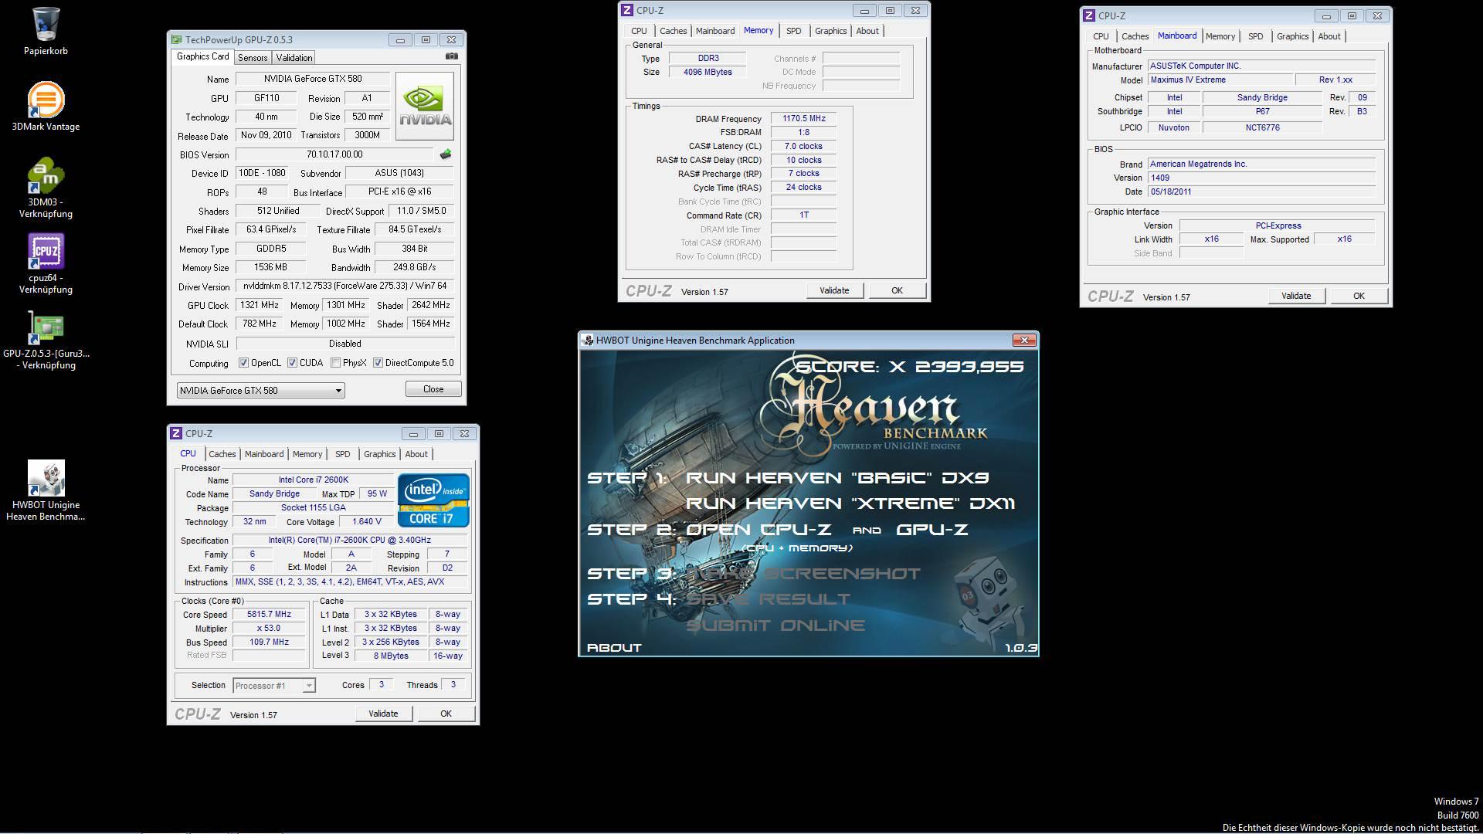Click the DRAM Frequency value 1170.5 MHz
This screenshot has width=1483, height=834.
(803, 119)
